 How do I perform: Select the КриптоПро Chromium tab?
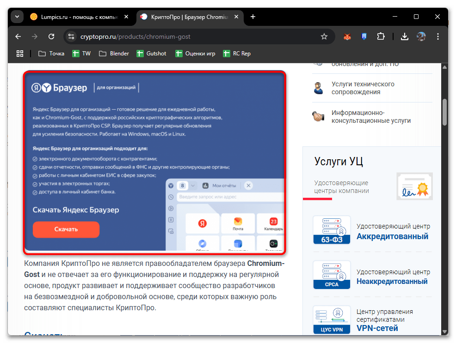pyautogui.click(x=189, y=17)
